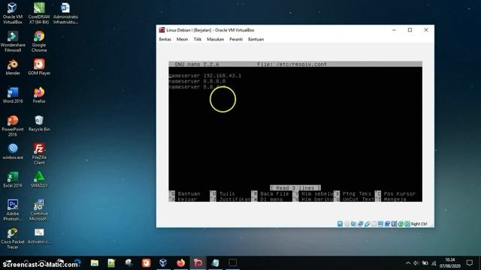Open the Activator desktop shortcut
Viewport: 481px width, 270px height.
pyautogui.click(x=39, y=236)
